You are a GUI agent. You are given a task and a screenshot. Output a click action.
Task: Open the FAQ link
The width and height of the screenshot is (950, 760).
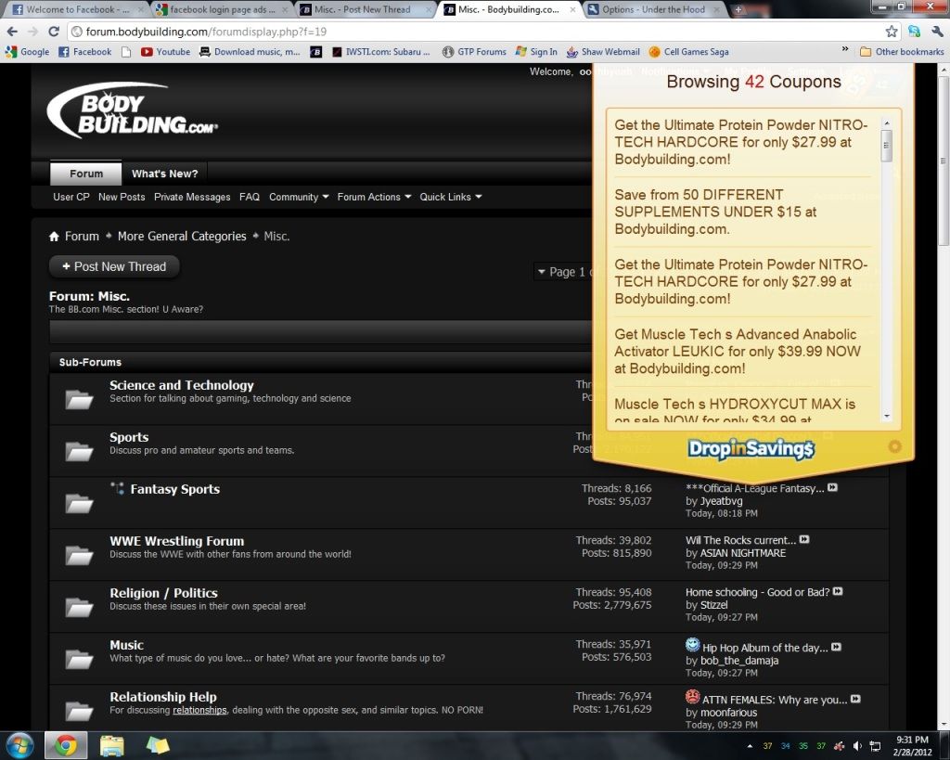point(250,197)
